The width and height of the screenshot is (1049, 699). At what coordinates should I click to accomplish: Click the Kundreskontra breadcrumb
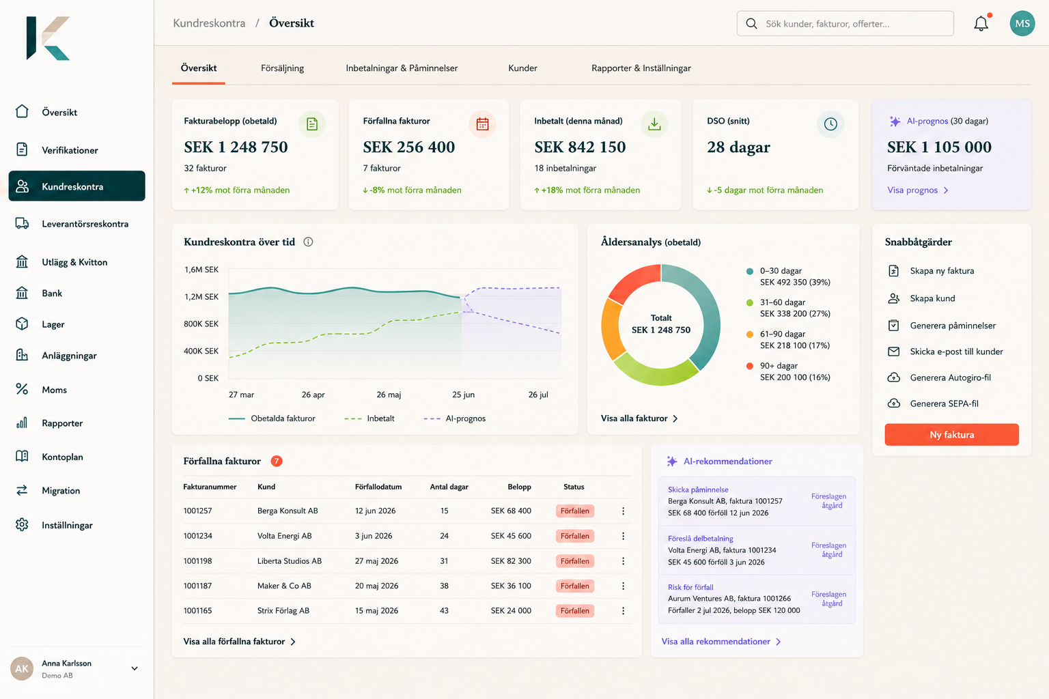209,23
